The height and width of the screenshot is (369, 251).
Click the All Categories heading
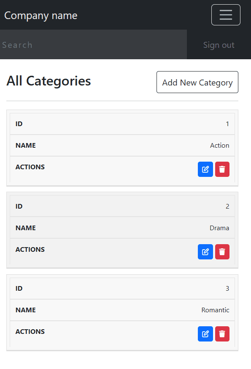tap(49, 81)
